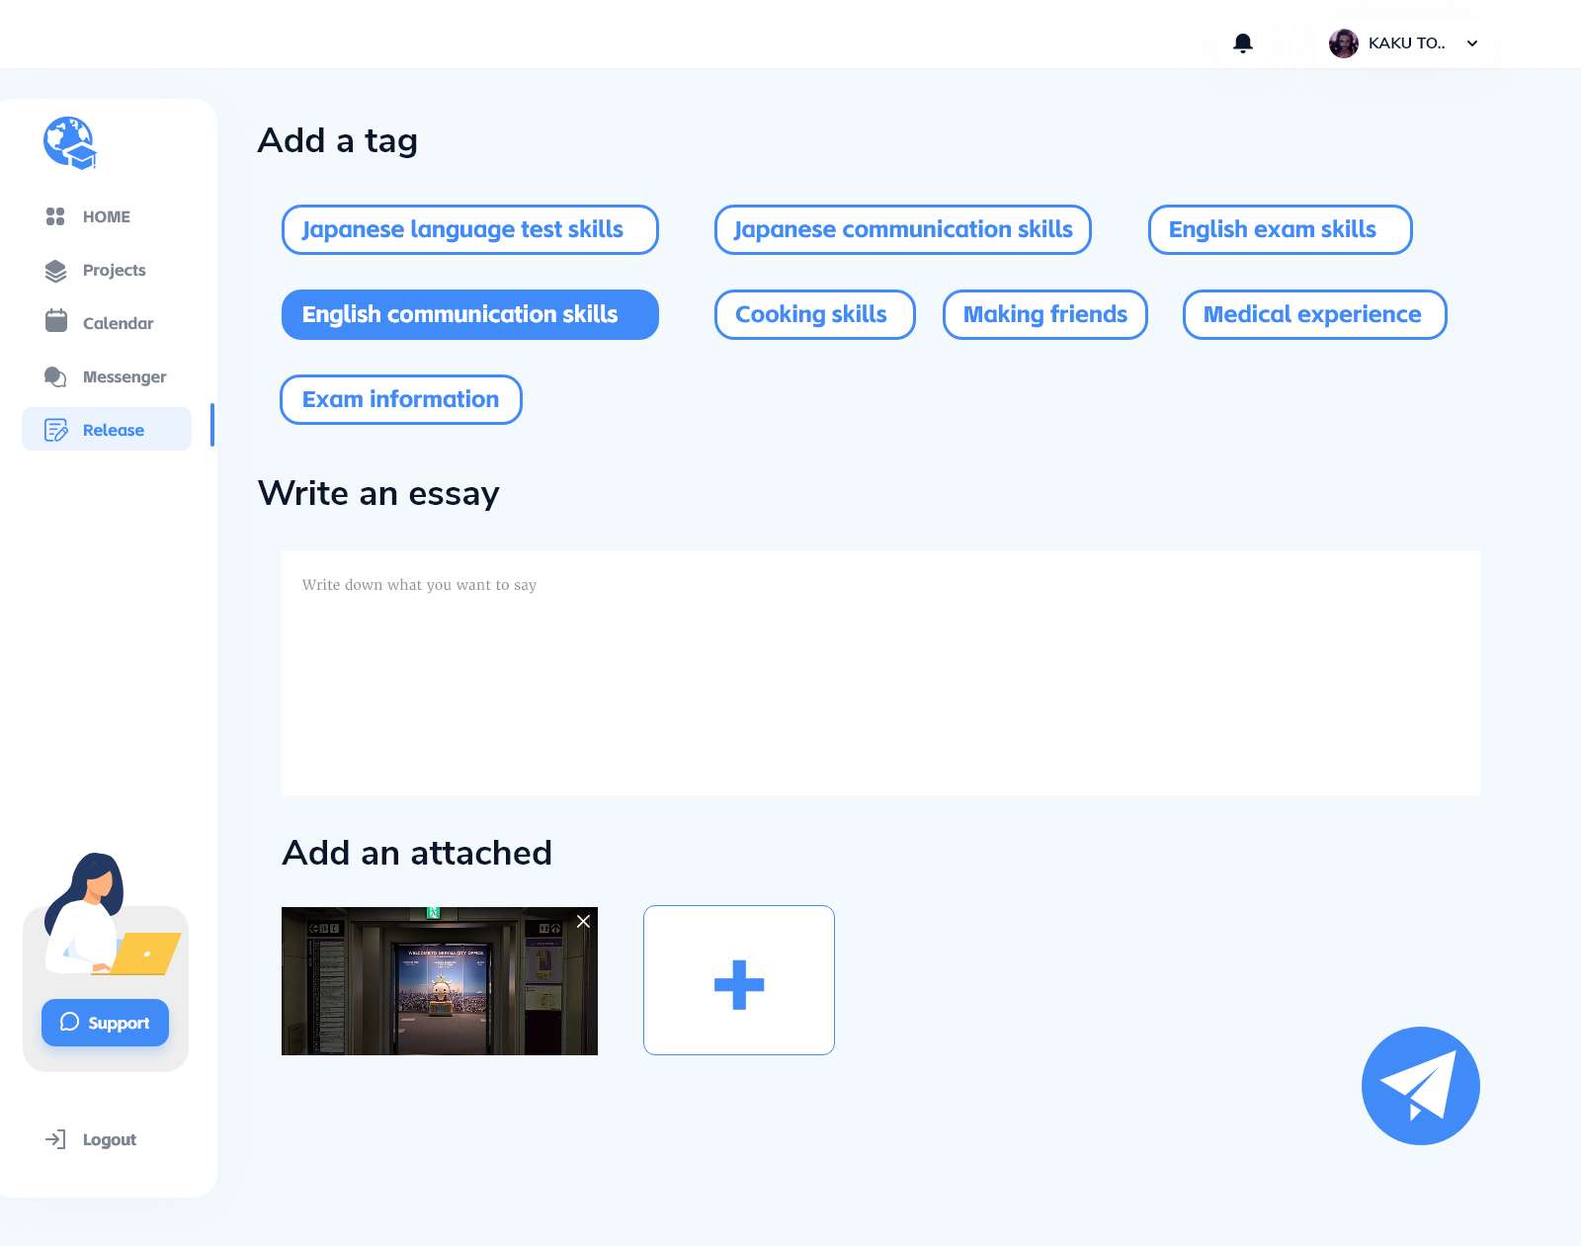Open Messenger from sidebar
Screen dimensions: 1581x1246
point(124,376)
